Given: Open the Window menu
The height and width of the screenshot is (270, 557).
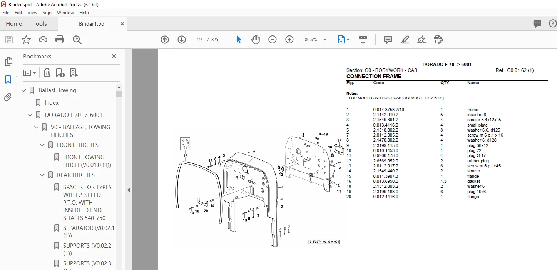Looking at the screenshot, I should click(x=65, y=13).
